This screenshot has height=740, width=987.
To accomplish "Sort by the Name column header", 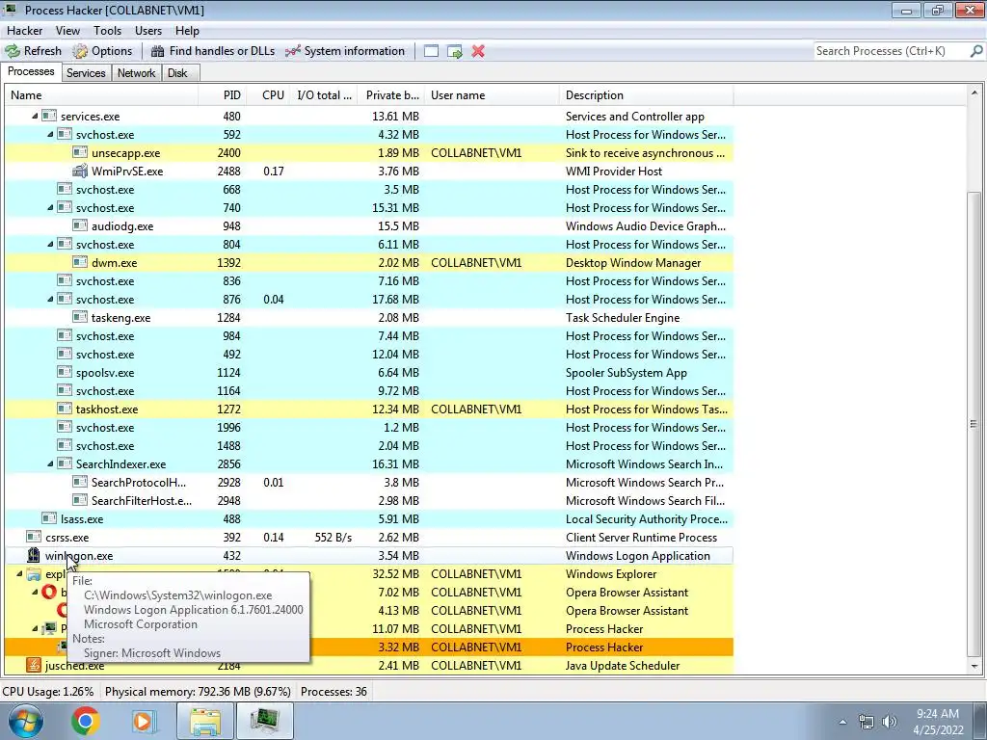I will coord(101,95).
